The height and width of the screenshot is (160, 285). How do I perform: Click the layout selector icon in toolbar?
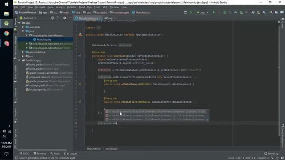(185, 12)
